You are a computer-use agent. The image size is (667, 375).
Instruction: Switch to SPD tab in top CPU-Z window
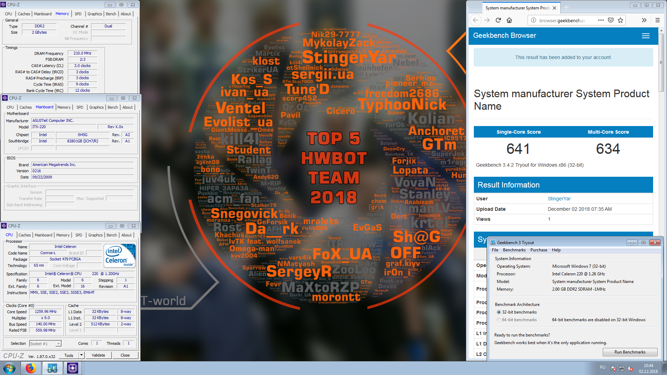point(78,14)
